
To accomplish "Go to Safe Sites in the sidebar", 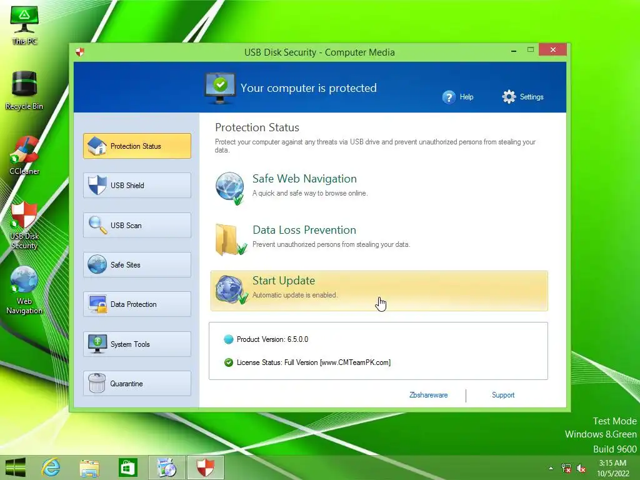I will 137,264.
